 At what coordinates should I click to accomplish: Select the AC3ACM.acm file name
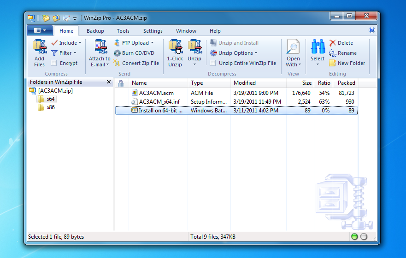tap(156, 93)
